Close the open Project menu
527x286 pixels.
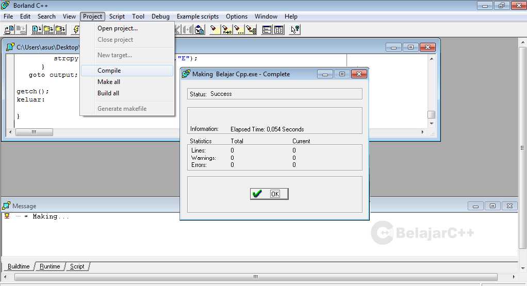tap(92, 16)
